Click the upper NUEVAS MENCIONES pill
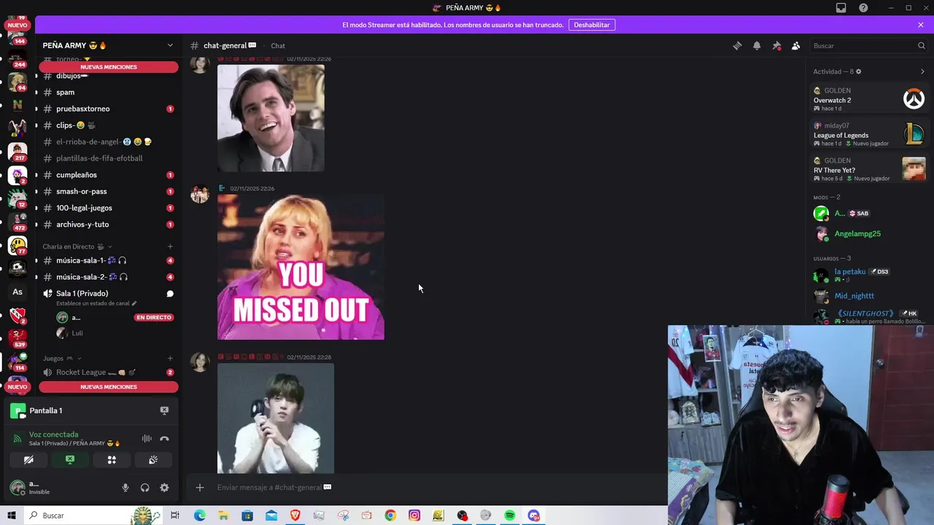This screenshot has width=934, height=525. pyautogui.click(x=109, y=67)
